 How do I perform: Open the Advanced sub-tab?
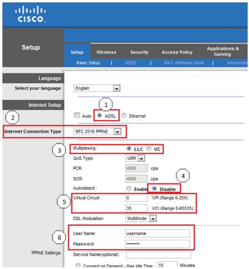tap(237, 63)
